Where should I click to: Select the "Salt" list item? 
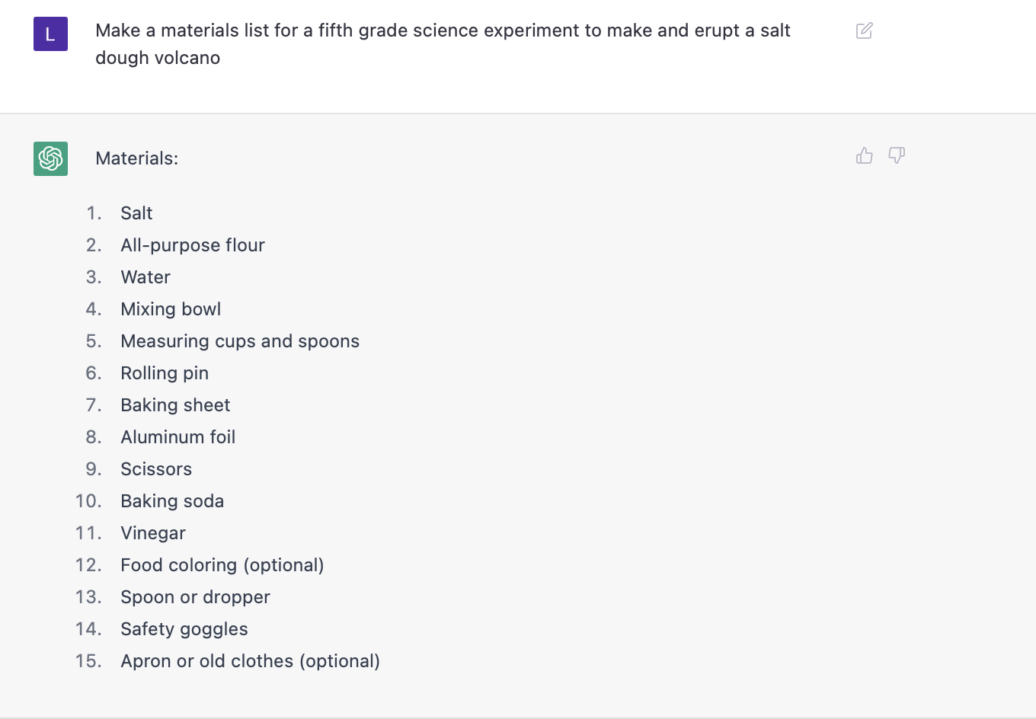[136, 213]
